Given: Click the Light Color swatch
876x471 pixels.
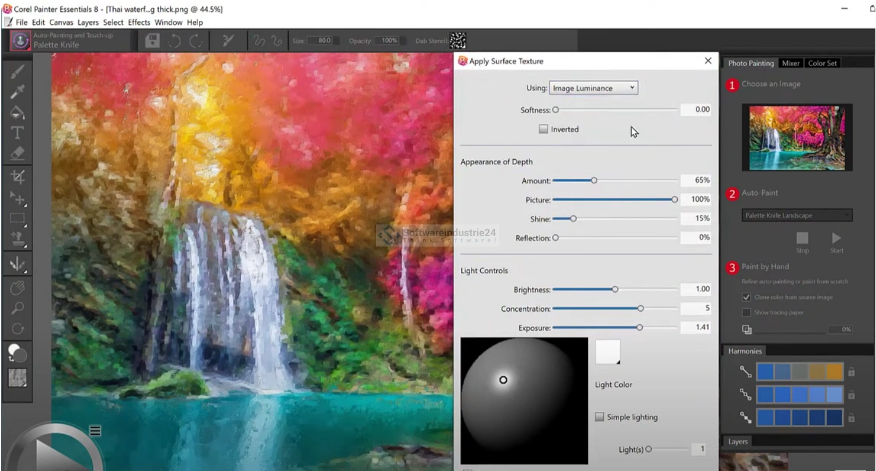Looking at the screenshot, I should coord(608,352).
